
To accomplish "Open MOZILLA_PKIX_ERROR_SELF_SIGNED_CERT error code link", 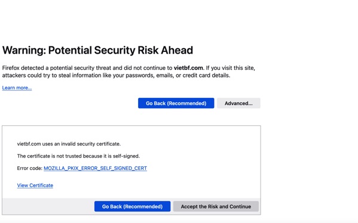I will pos(95,168).
